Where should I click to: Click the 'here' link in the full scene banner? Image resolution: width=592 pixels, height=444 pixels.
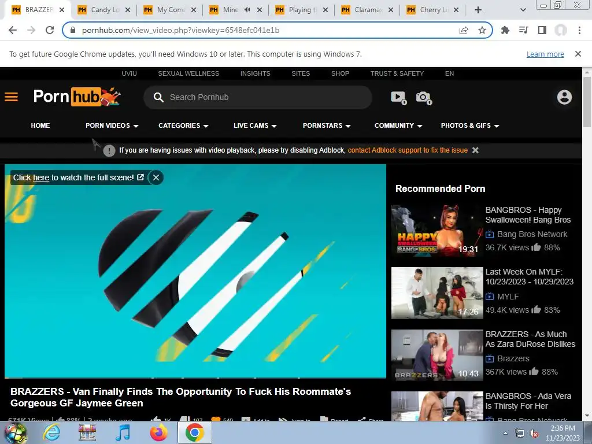[x=41, y=177]
